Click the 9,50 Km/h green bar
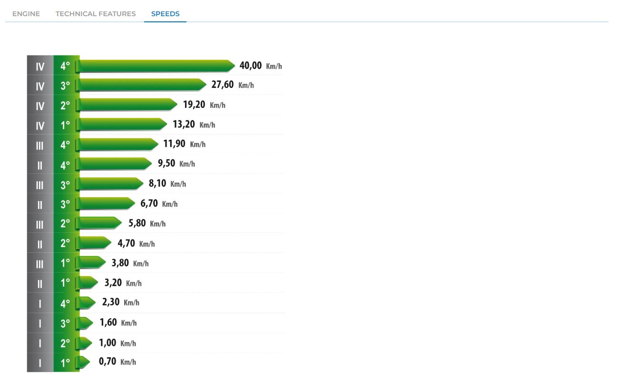This screenshot has height=382, width=618. click(115, 164)
